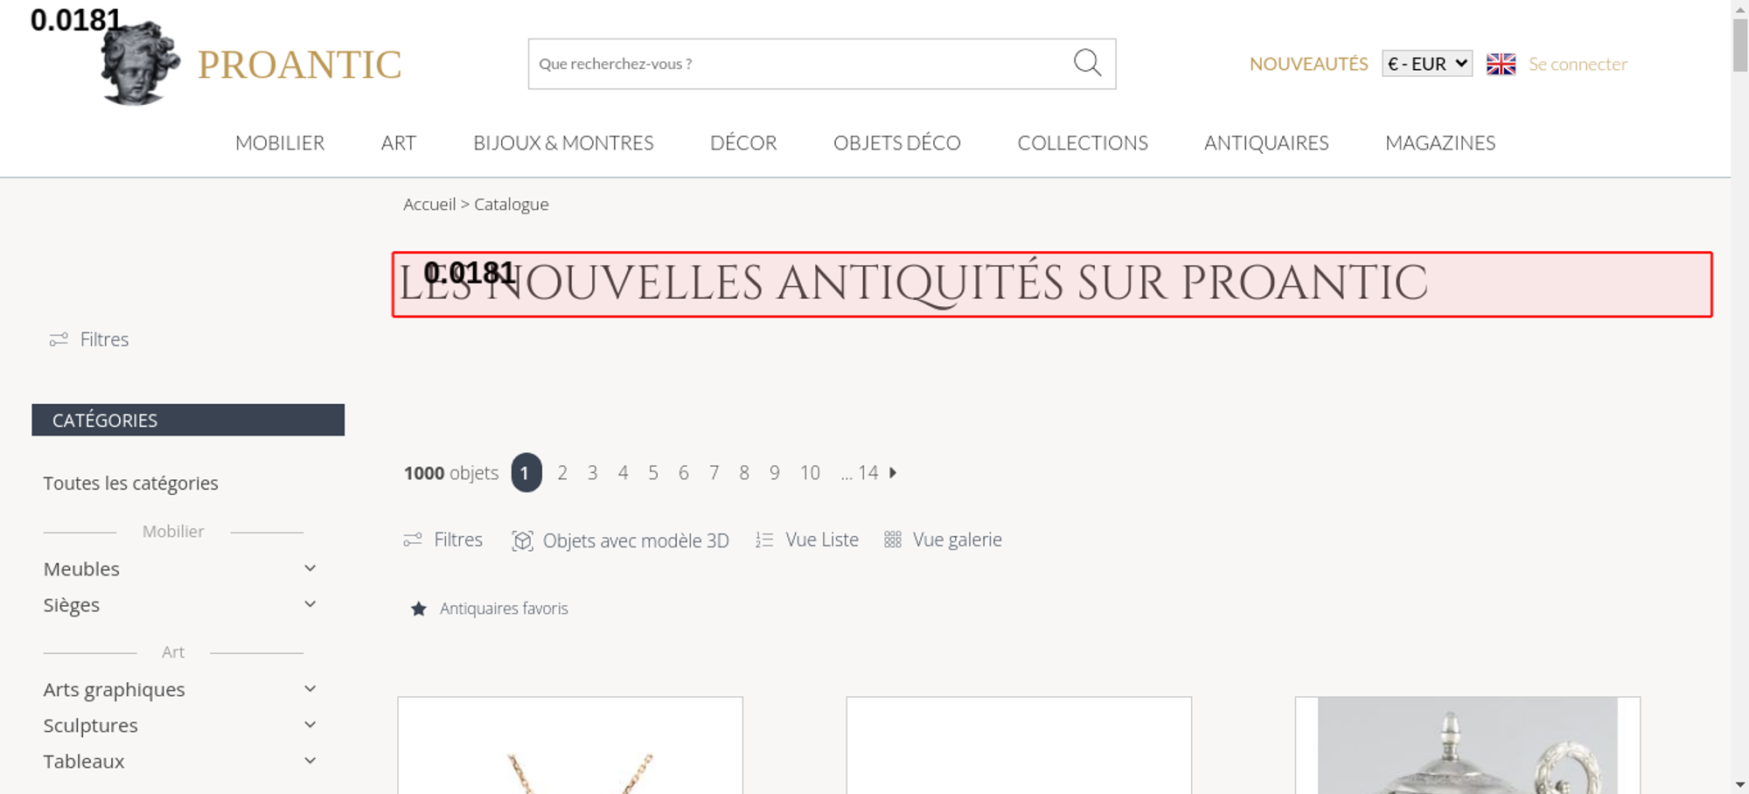Image resolution: width=1749 pixels, height=794 pixels.
Task: Open the BIJOUX & MONTRES menu
Action: [563, 143]
